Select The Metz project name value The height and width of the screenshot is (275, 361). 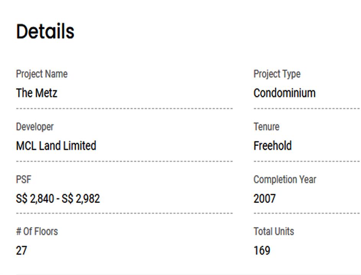(36, 93)
